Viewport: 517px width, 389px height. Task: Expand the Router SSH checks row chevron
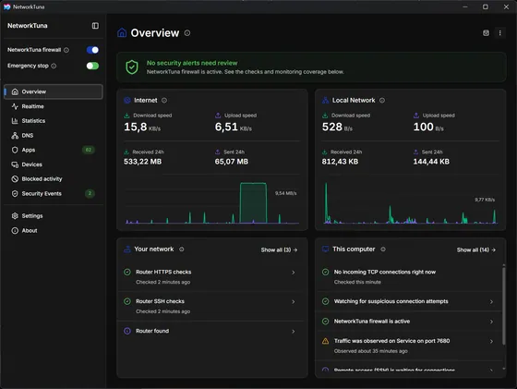click(x=294, y=302)
